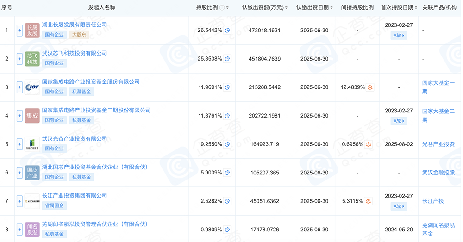Viewport: 463px width, 242px height.
Task: Open 芜湖闻名泉泓投资管理合伙企业 link
Action: point(95,224)
